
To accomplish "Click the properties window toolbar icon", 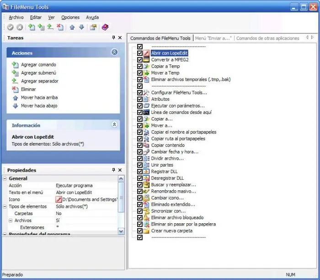I will point(93,27).
